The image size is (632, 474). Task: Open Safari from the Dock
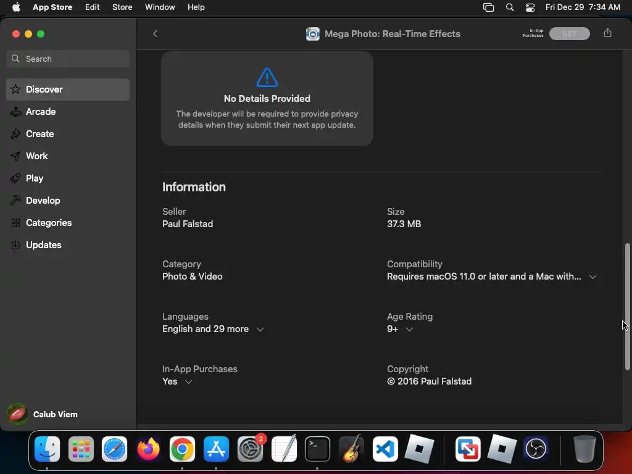coord(114,449)
